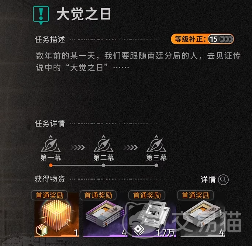Click the grey timeline dot under 第三幕
The height and width of the screenshot is (246, 252).
tap(156, 165)
